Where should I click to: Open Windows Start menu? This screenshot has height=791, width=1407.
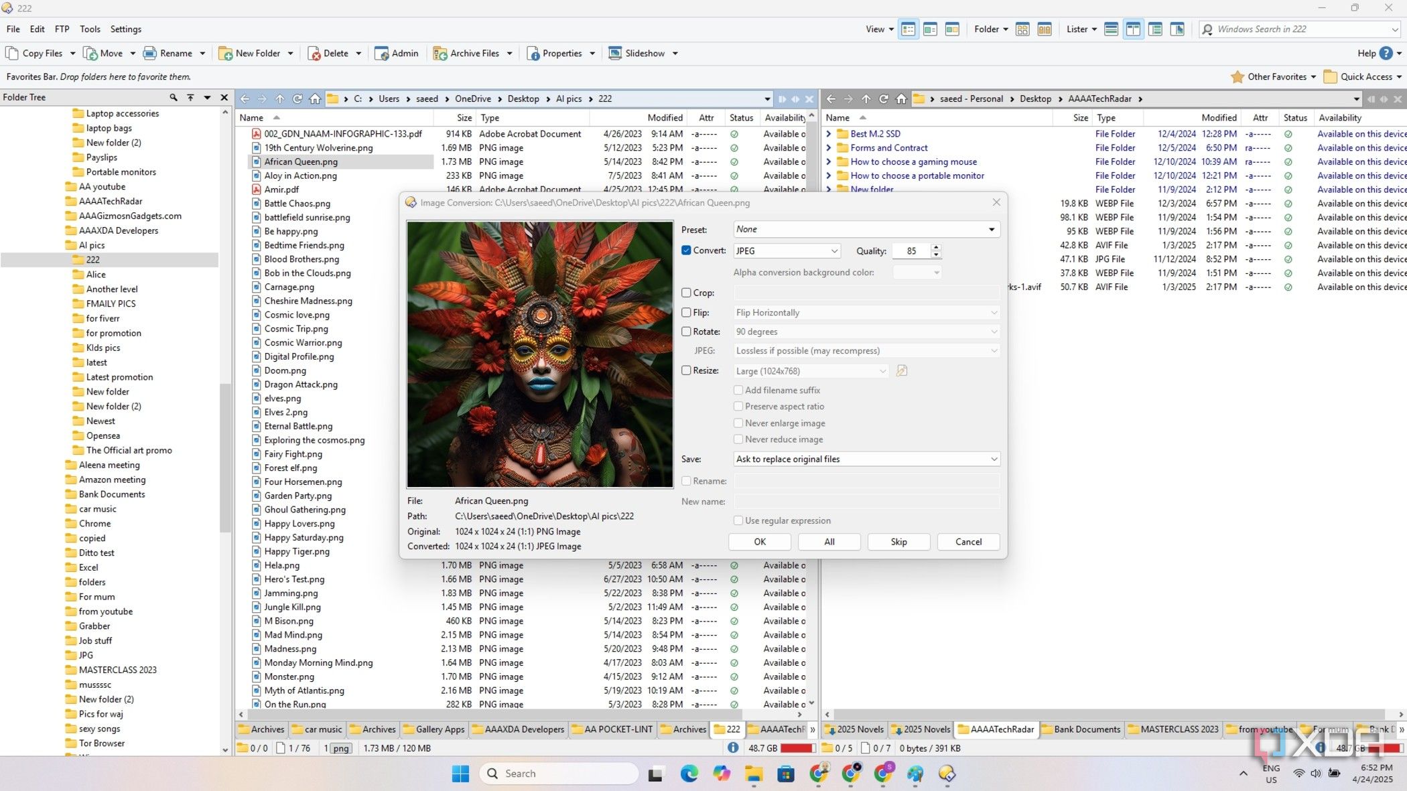click(x=460, y=774)
